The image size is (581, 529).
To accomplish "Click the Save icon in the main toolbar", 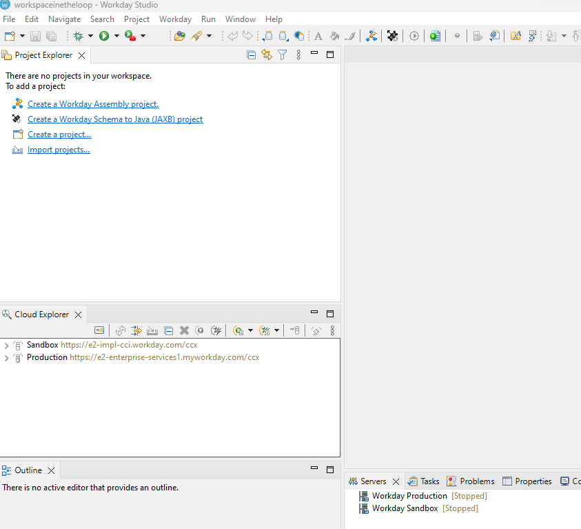I will 35,35.
